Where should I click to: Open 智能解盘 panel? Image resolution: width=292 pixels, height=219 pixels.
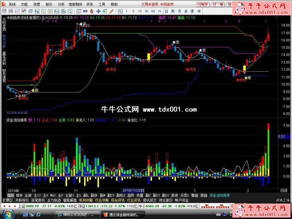70,200
